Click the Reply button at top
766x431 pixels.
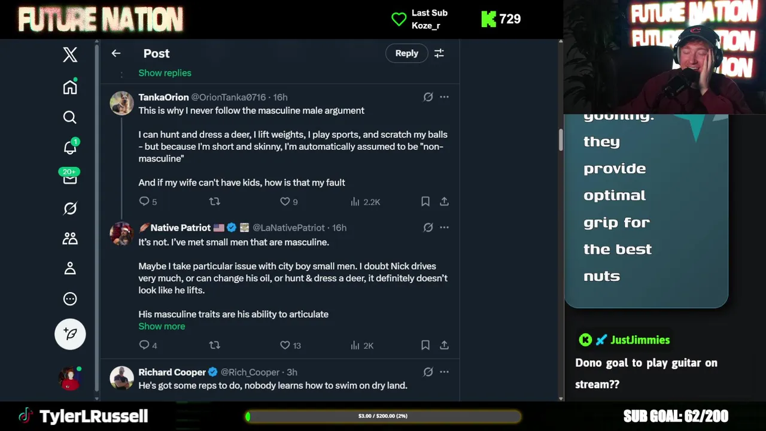pos(406,53)
